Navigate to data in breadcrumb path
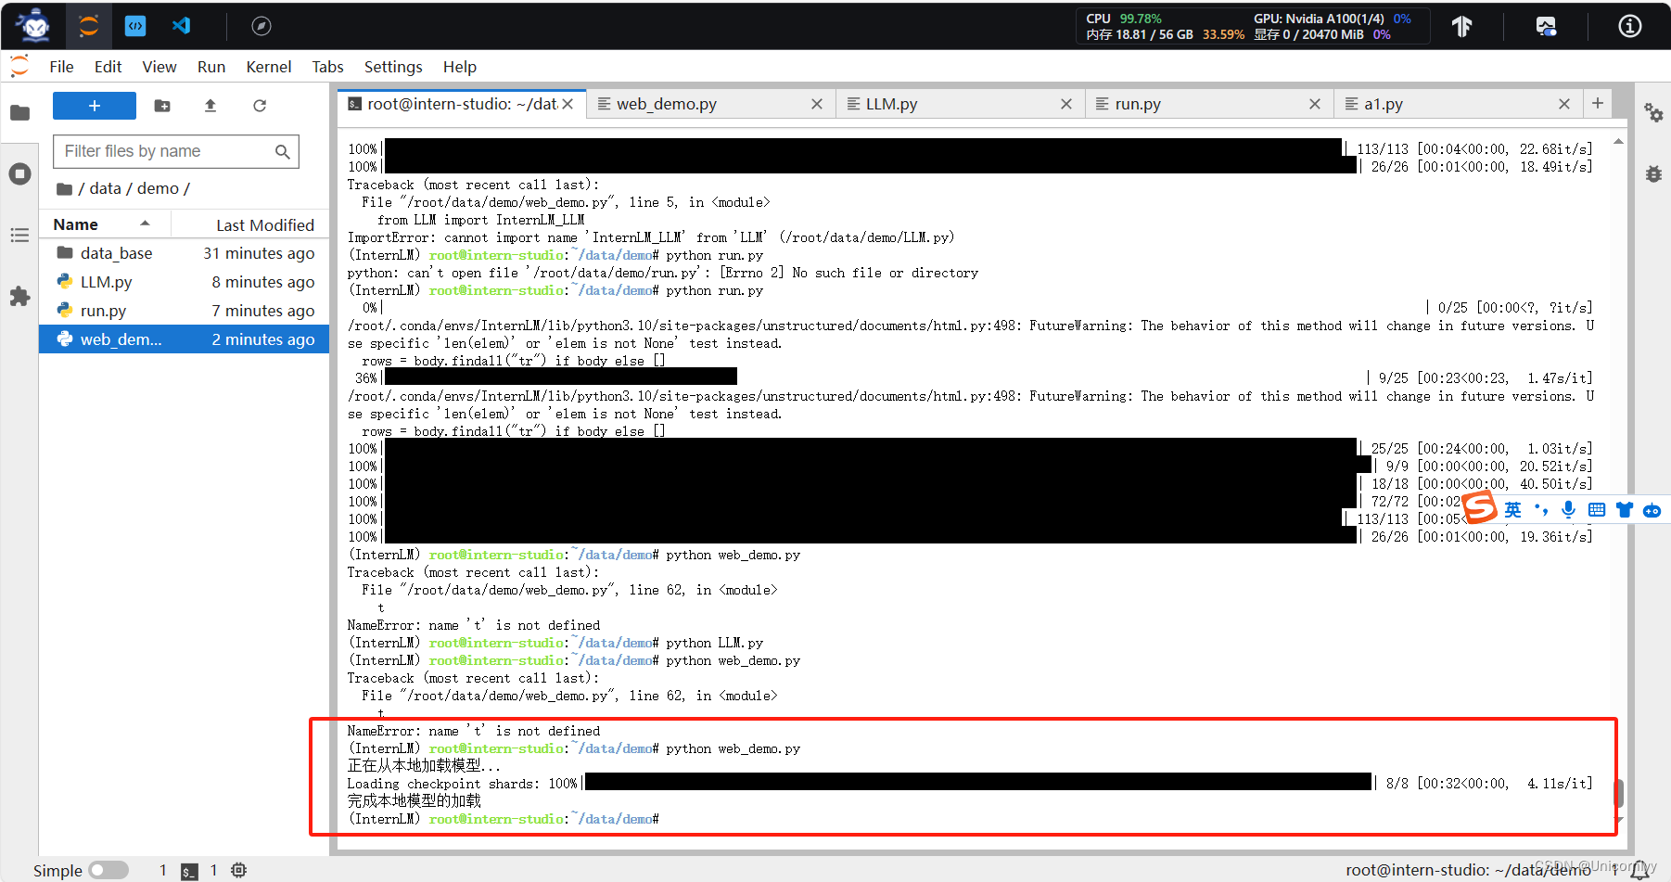1671x882 pixels. (x=106, y=188)
